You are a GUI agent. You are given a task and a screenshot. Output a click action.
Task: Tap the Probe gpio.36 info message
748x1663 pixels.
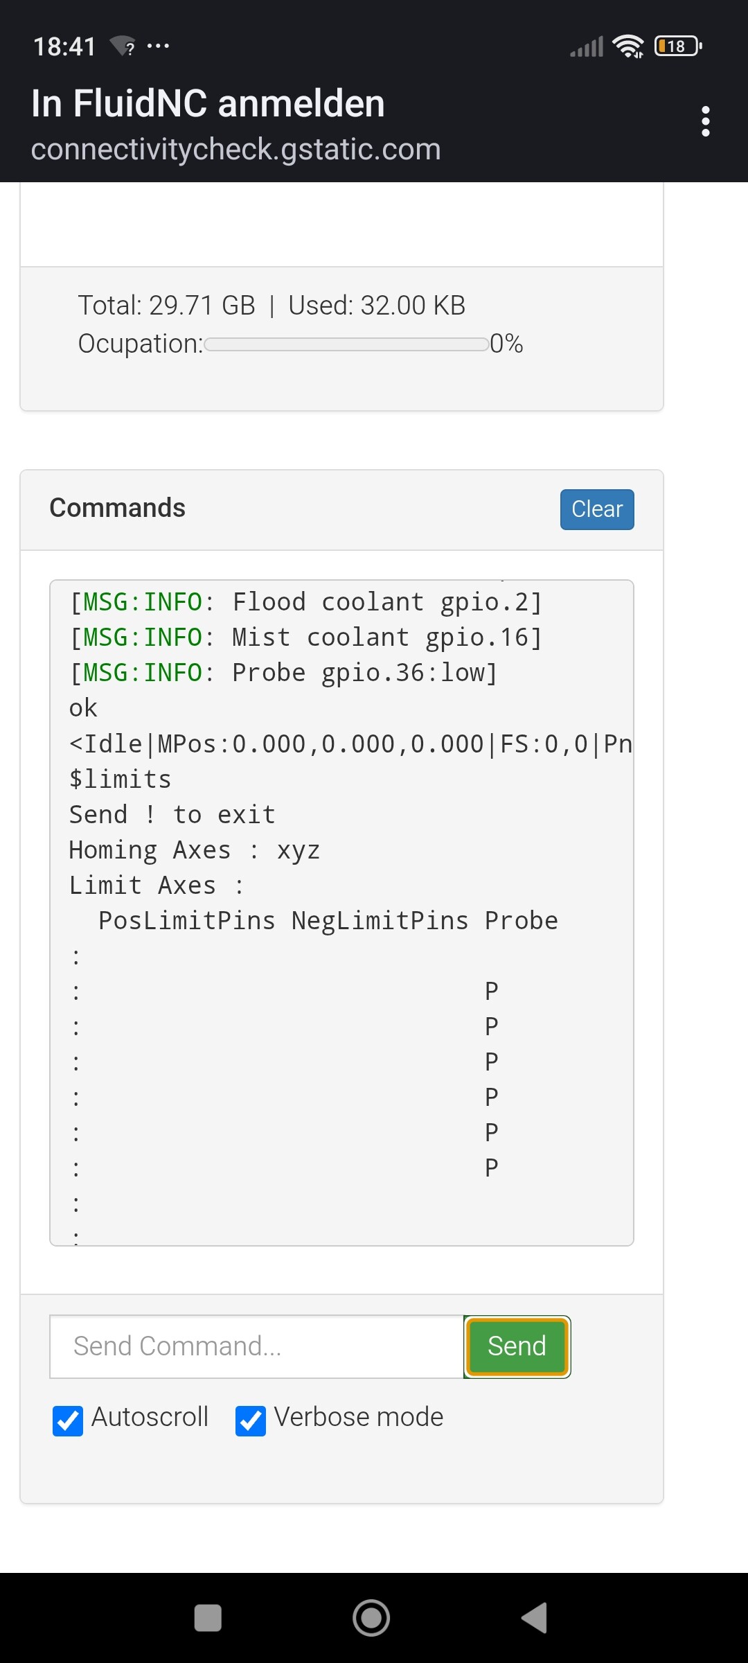pyautogui.click(x=284, y=673)
